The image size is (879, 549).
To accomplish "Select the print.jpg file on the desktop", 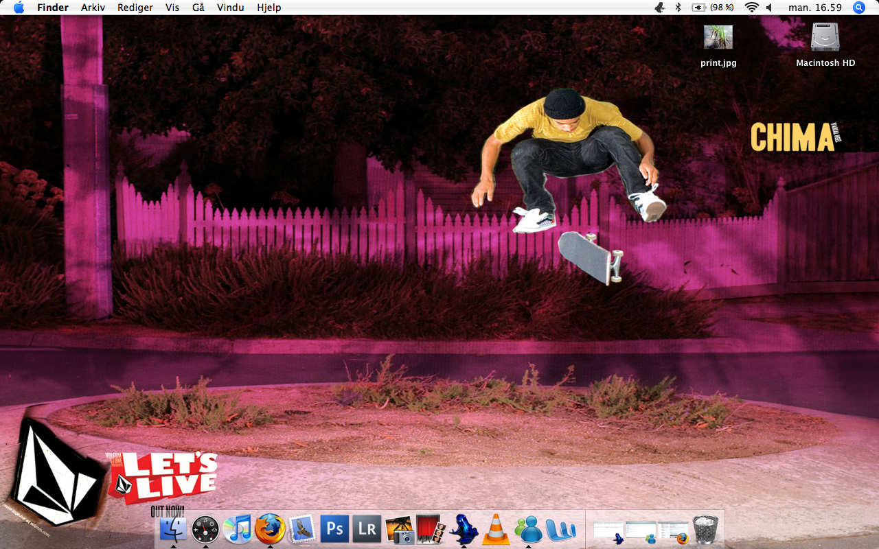I will (718, 45).
